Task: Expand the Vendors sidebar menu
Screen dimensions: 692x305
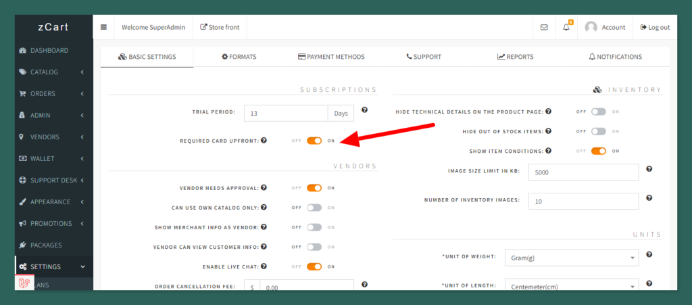Action: click(x=54, y=137)
